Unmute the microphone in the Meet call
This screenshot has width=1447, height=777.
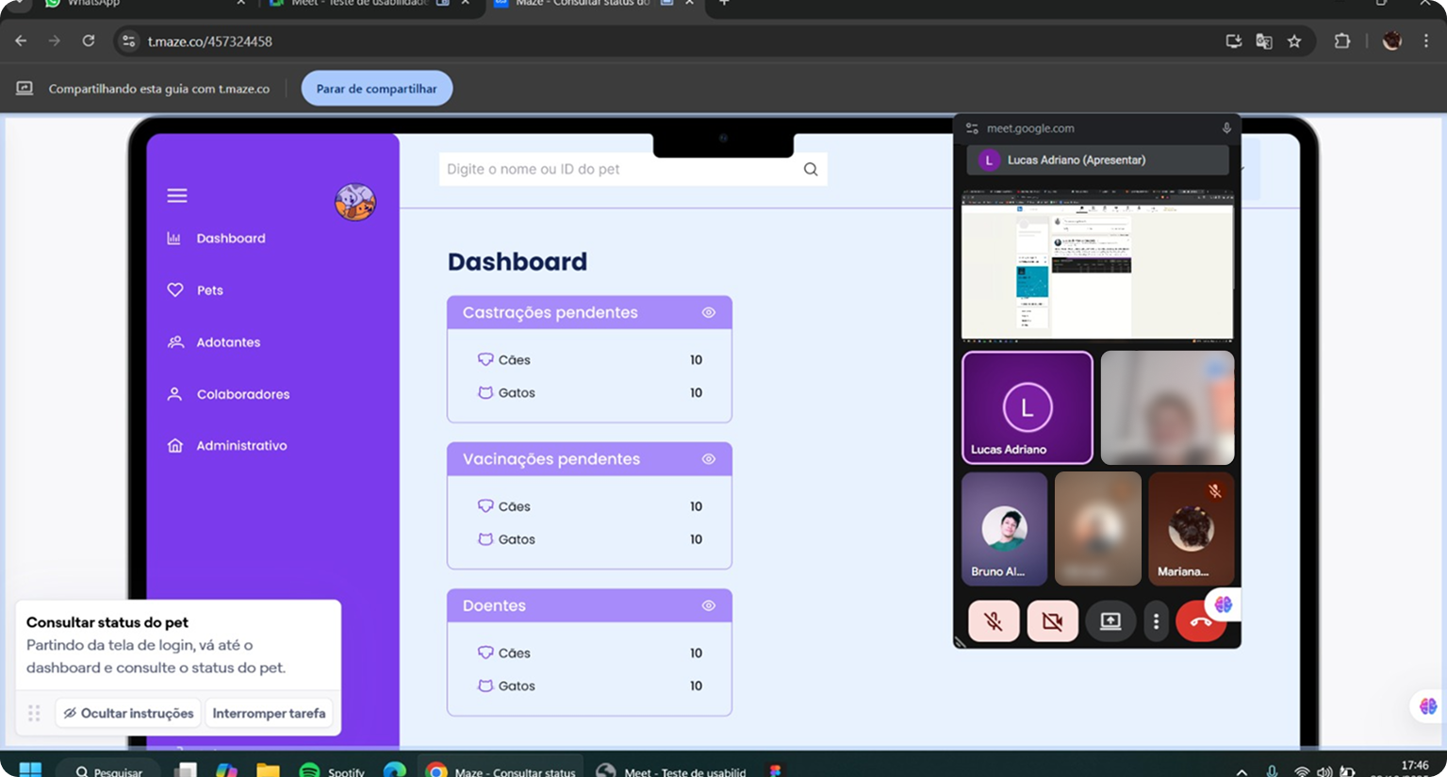994,620
